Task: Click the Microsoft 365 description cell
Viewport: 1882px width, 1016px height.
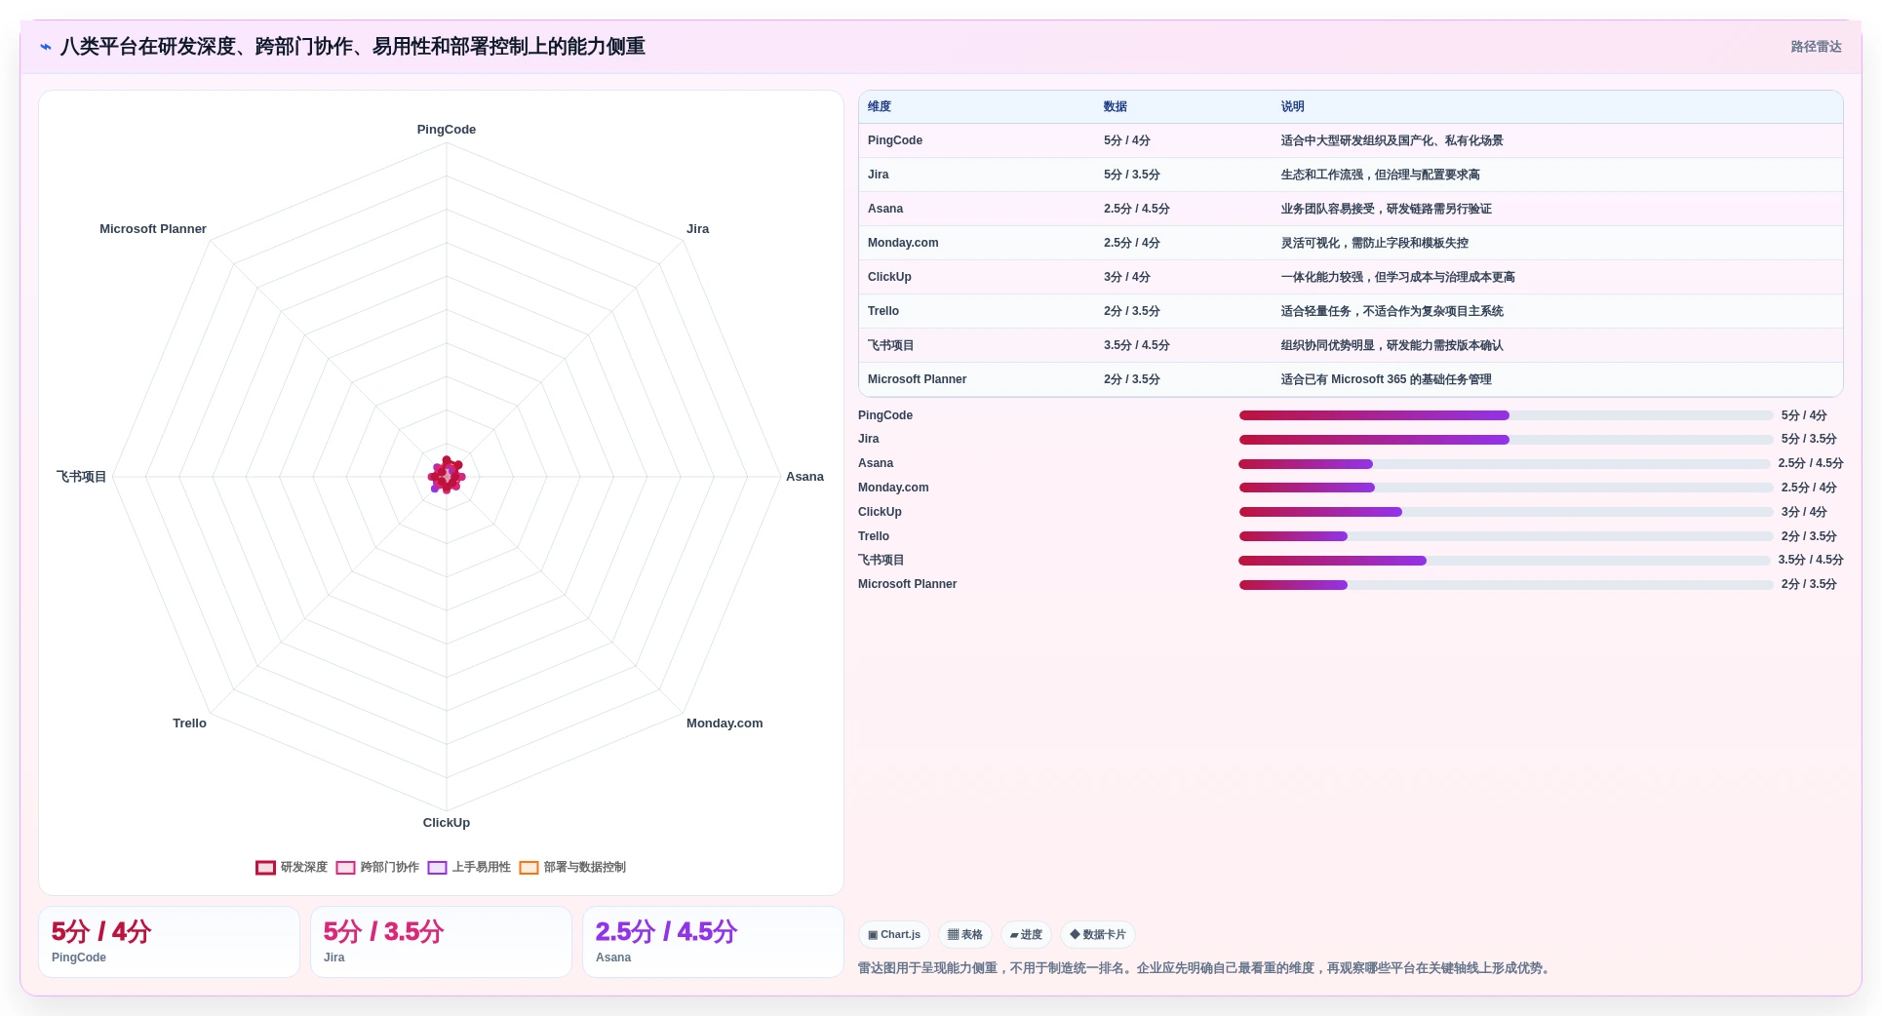Action: (x=1386, y=379)
